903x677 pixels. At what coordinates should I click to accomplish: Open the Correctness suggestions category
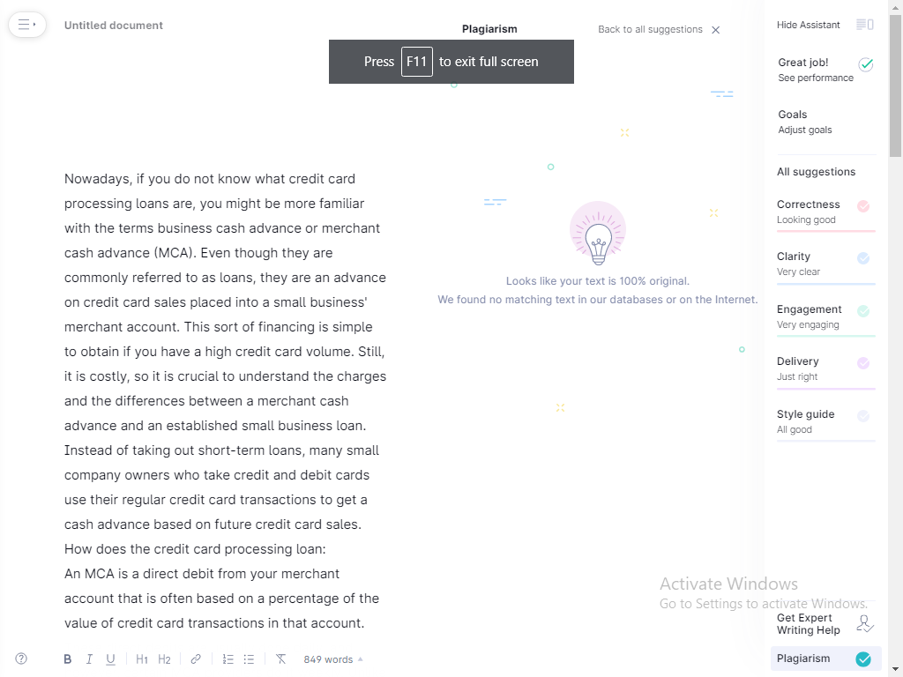(825, 212)
